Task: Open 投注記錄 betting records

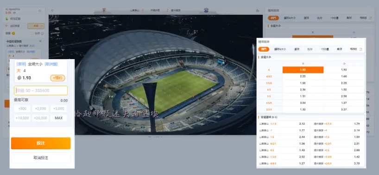Action: (15, 18)
